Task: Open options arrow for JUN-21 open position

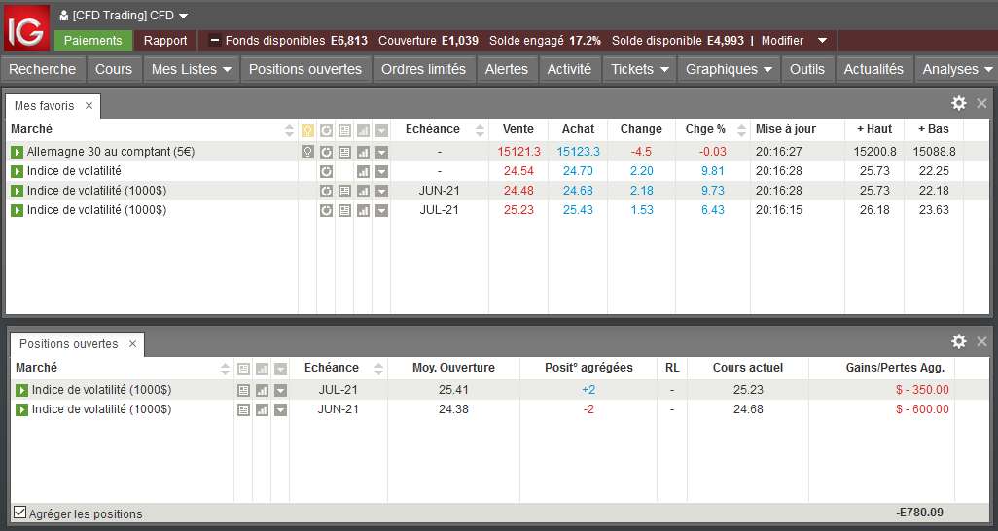Action: (x=280, y=409)
